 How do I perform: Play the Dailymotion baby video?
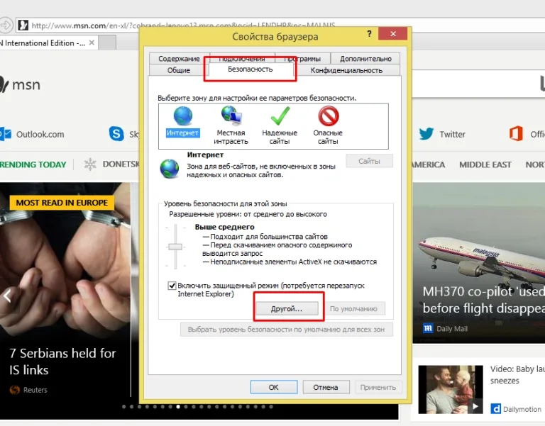click(x=475, y=406)
